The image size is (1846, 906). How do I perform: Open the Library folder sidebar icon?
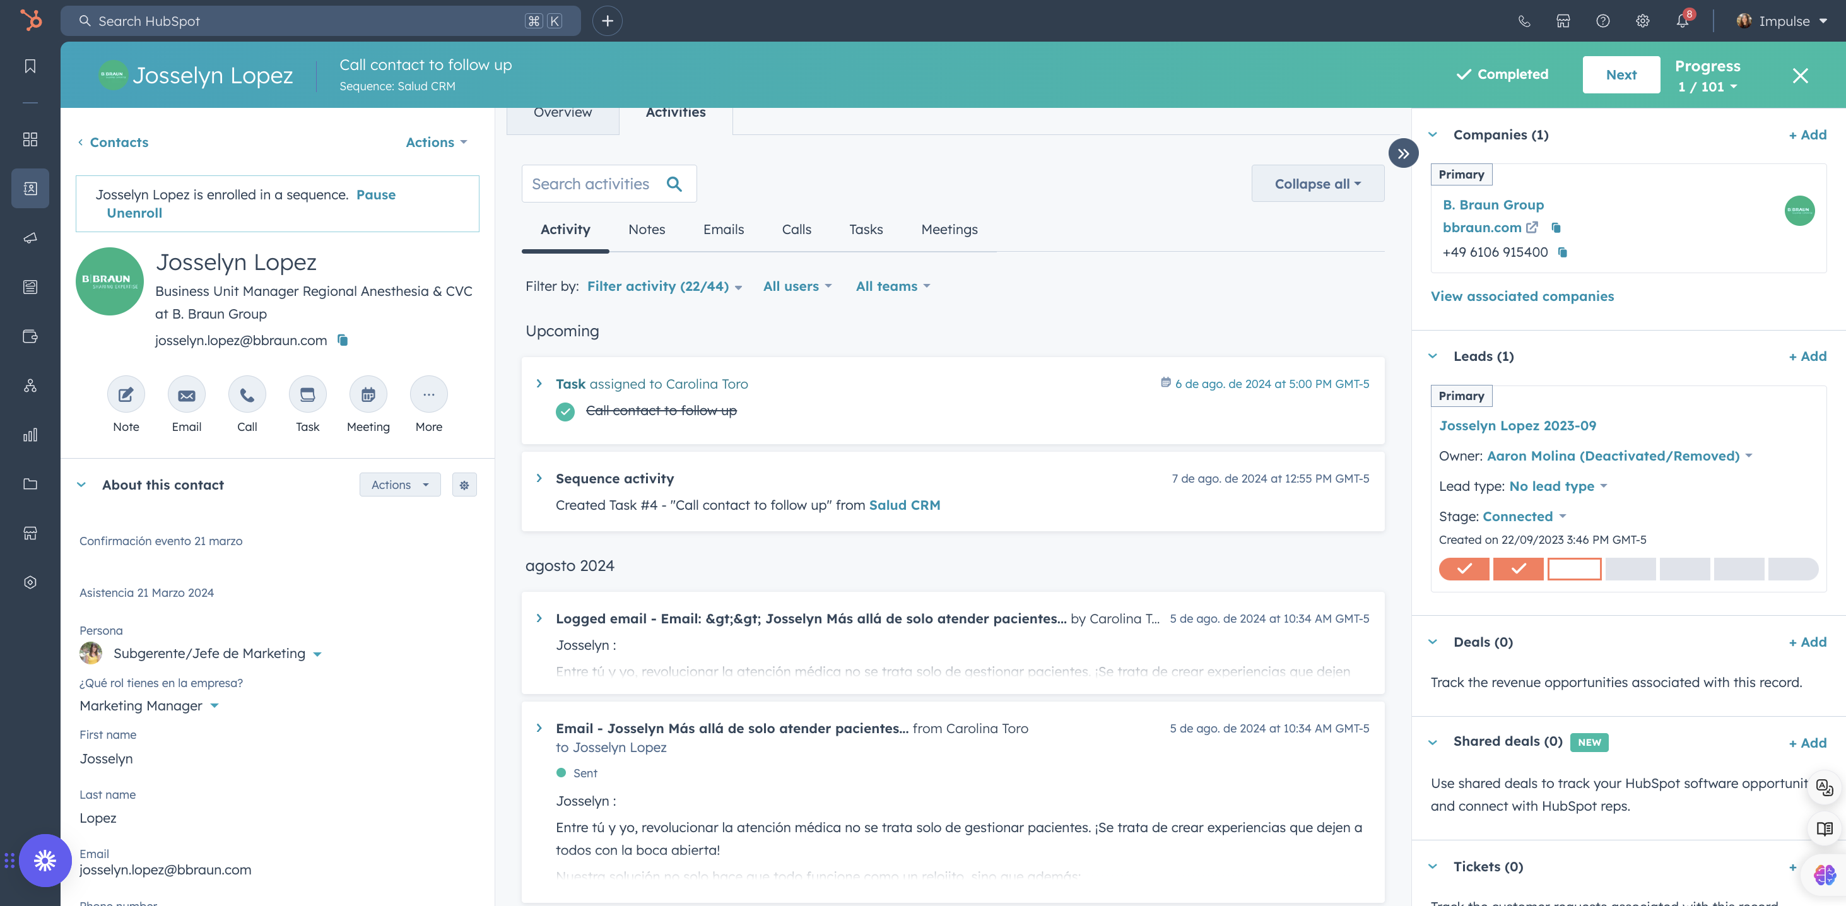[30, 484]
